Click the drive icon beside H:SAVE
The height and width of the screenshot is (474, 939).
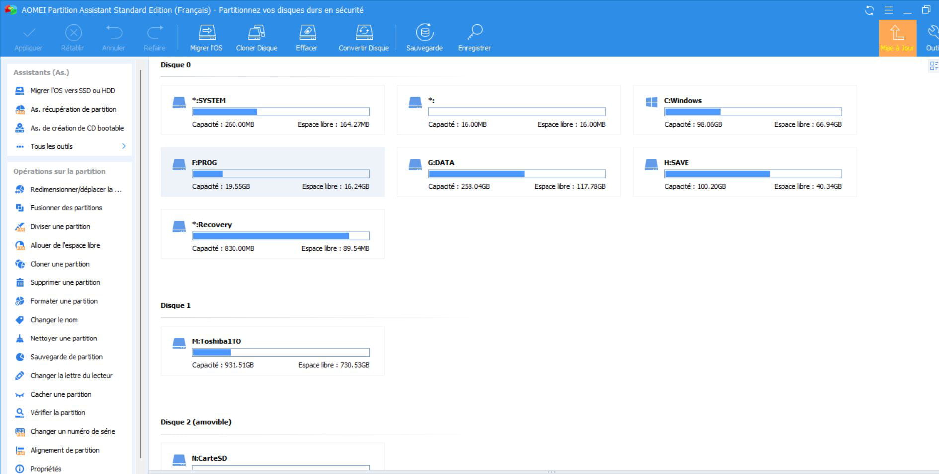click(x=651, y=164)
